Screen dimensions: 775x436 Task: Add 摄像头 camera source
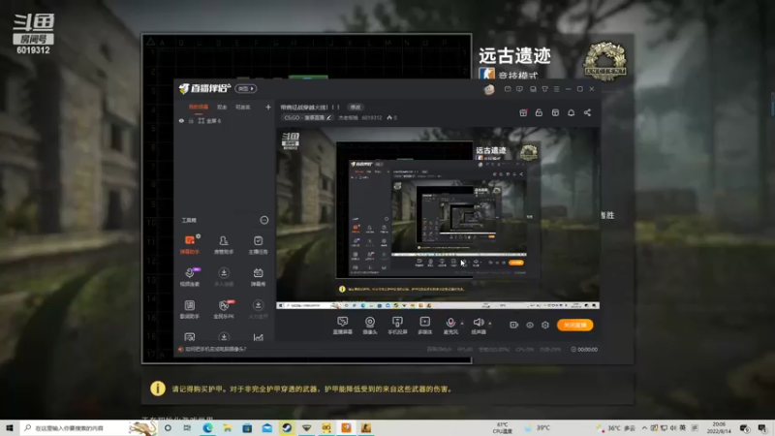(370, 326)
